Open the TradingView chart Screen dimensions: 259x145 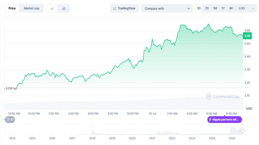click(x=124, y=8)
